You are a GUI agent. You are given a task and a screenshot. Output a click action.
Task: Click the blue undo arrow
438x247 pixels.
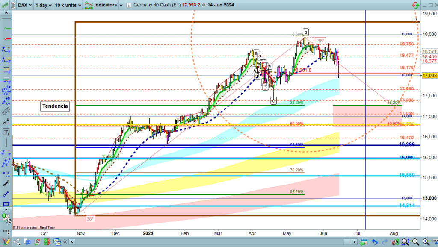375,242
